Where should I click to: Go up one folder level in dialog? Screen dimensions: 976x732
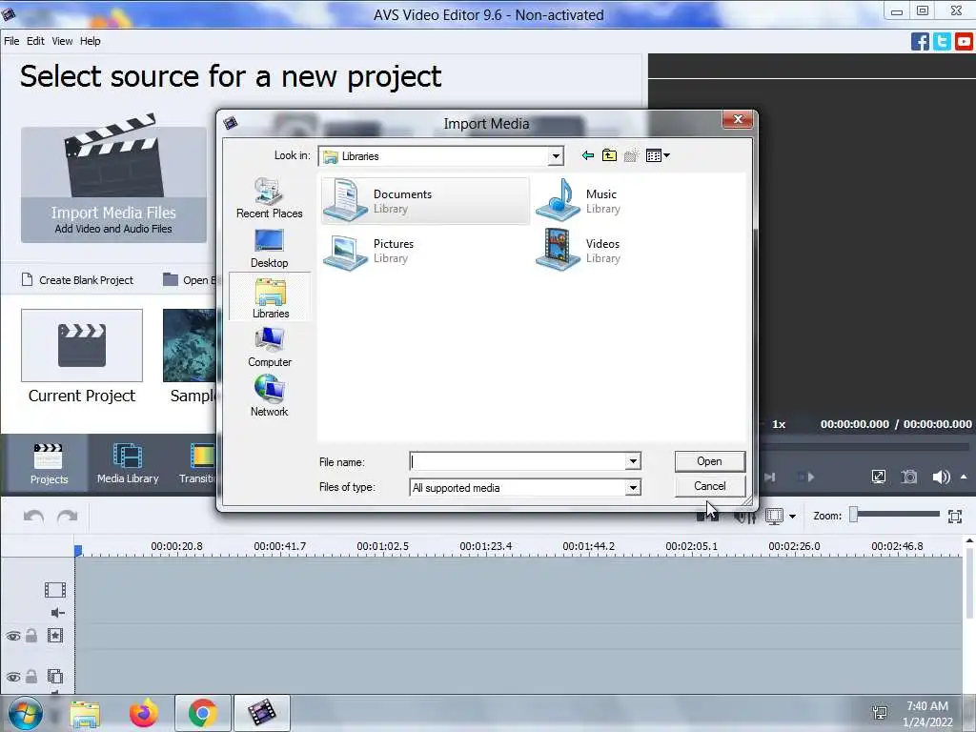(609, 155)
